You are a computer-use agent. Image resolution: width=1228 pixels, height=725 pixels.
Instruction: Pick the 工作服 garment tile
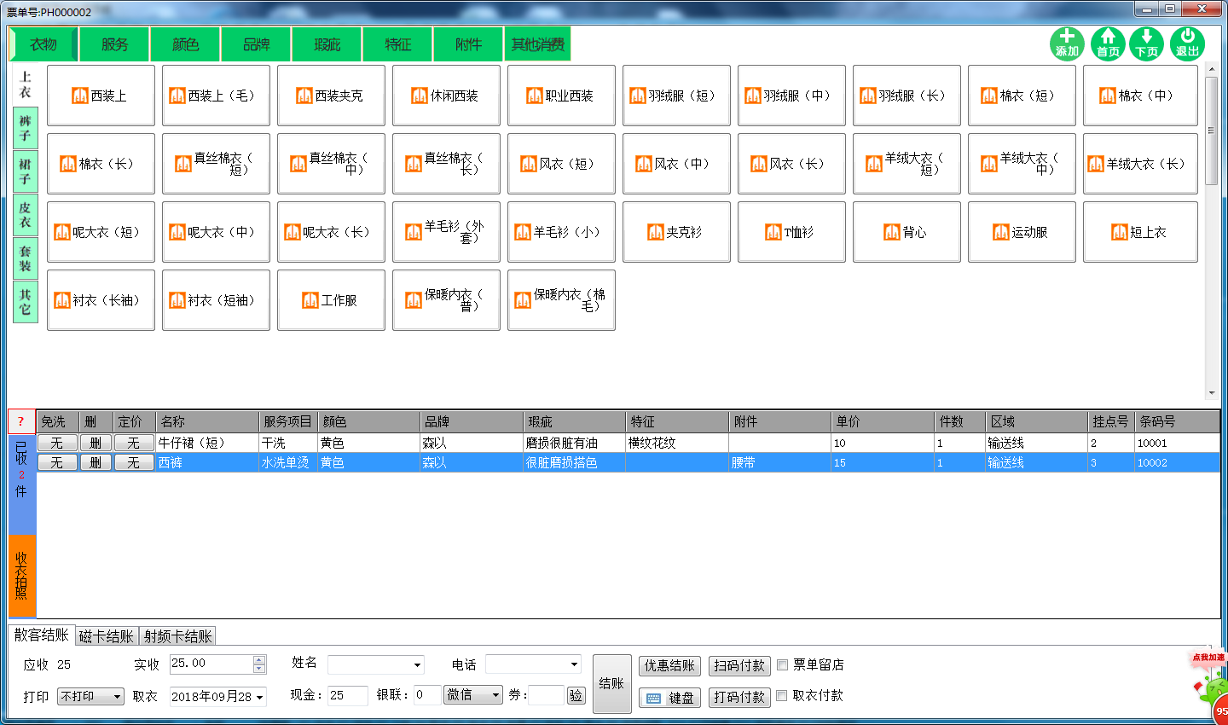point(331,300)
